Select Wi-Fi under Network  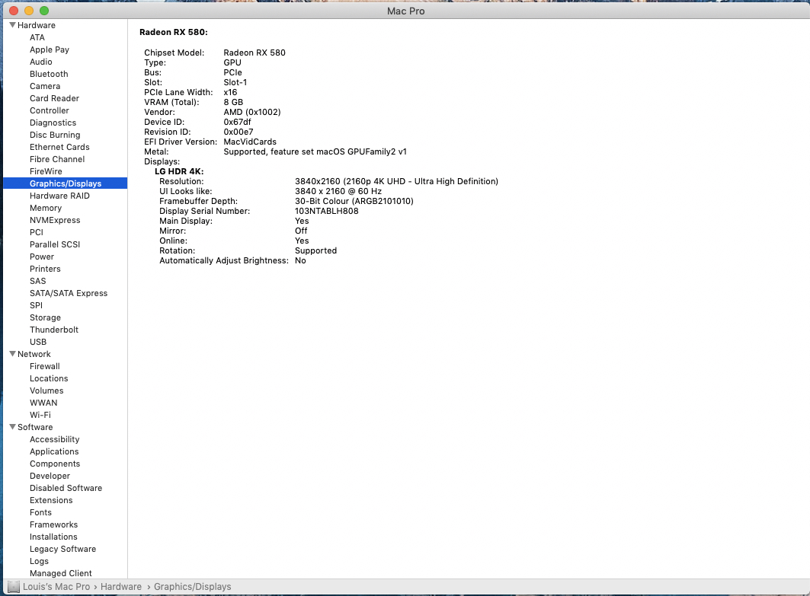40,415
